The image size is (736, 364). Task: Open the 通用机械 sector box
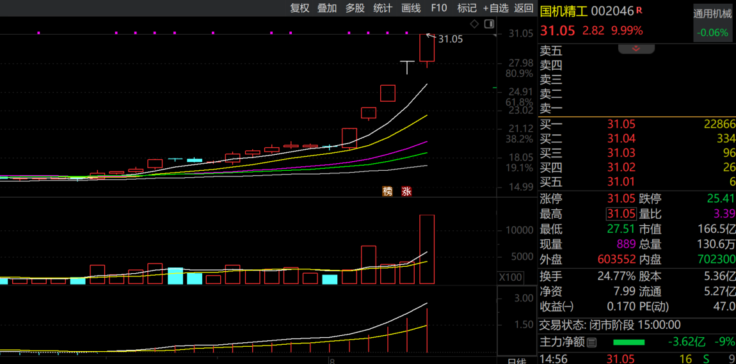(x=713, y=24)
